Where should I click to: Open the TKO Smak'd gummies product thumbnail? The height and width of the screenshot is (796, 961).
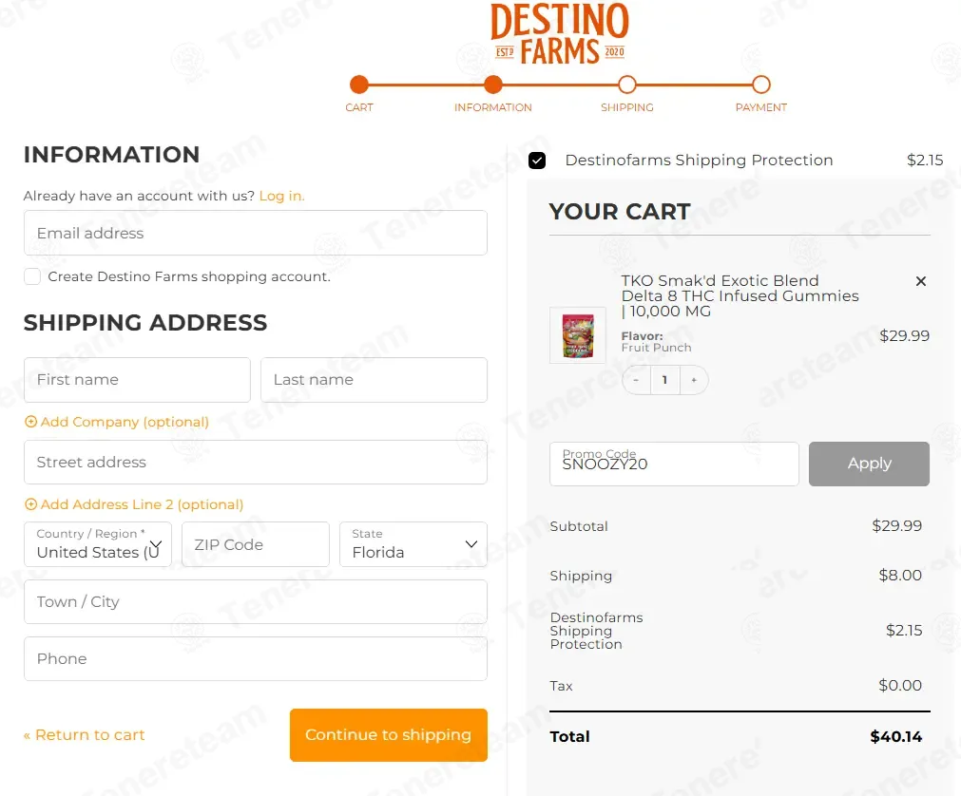pyautogui.click(x=578, y=335)
